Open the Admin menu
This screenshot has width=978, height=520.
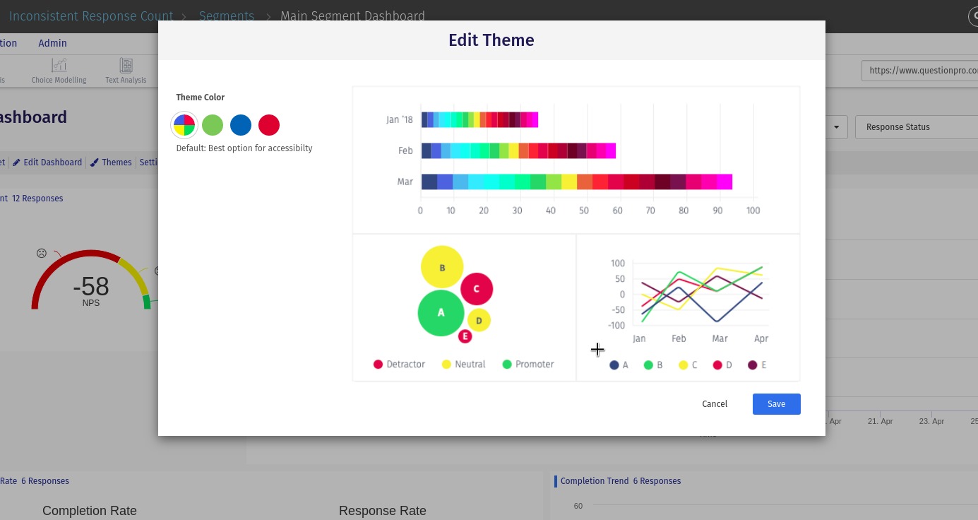pyautogui.click(x=52, y=43)
